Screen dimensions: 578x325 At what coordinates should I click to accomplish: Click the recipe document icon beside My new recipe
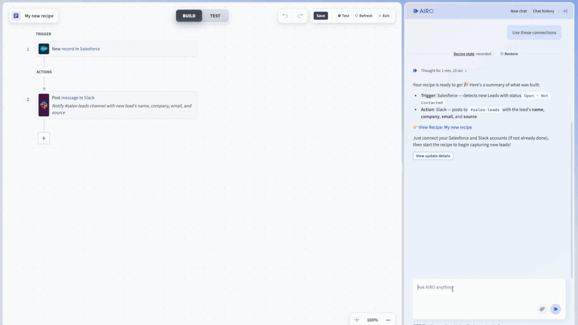tap(16, 16)
